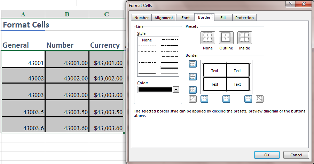Apply the Inside border preset
This screenshot has width=314, height=164.
pos(244,38)
